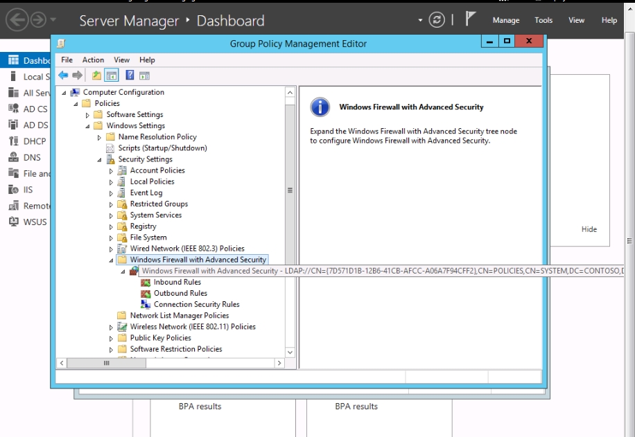Expand Name Resolution Policy node

coord(99,137)
